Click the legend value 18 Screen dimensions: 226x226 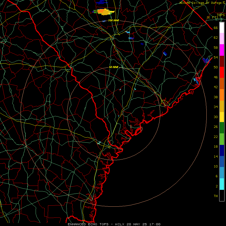point(216,147)
